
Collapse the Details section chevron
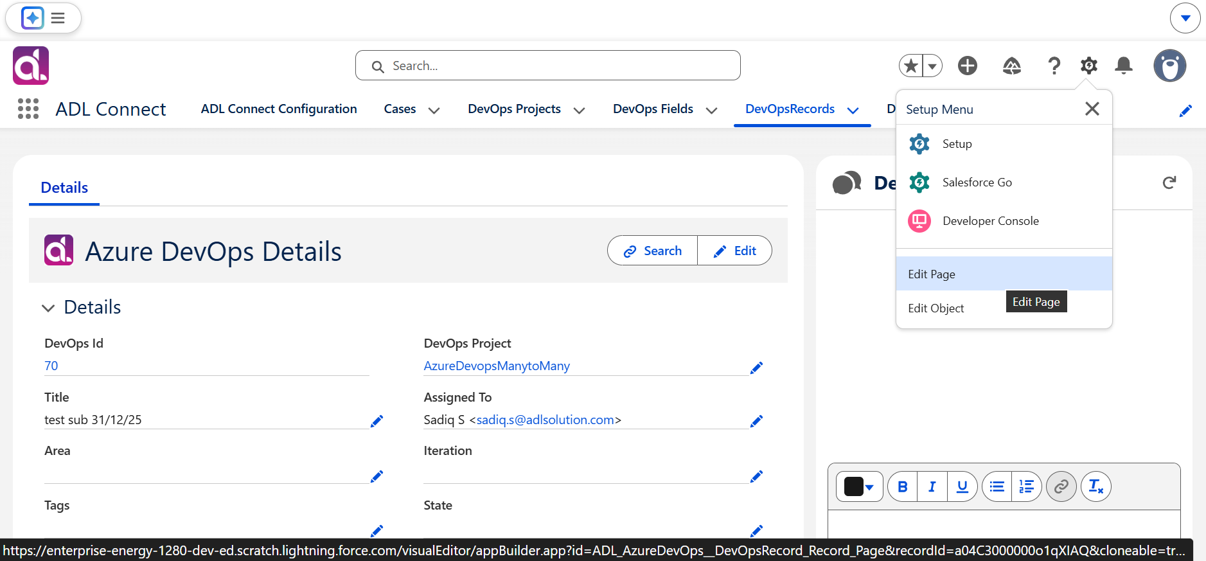[48, 308]
